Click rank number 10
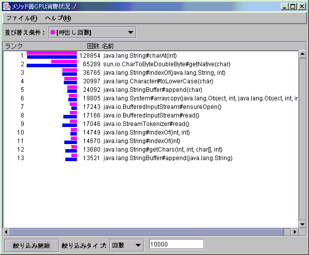The width and height of the screenshot is (309, 255). pyautogui.click(x=21, y=133)
